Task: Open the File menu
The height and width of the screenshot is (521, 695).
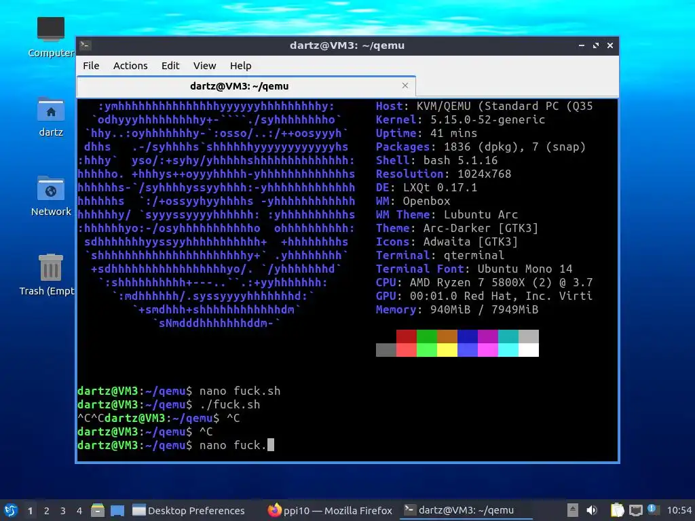Action: [91, 66]
